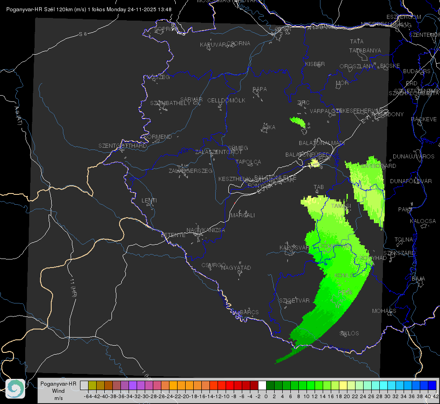Click the MÓR city label
Viewport: 440px width, 404px height.
tap(342, 83)
